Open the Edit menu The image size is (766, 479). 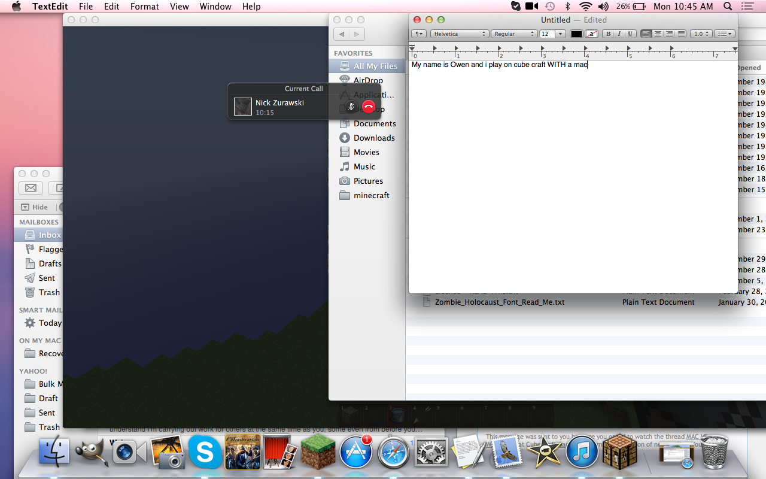(111, 7)
